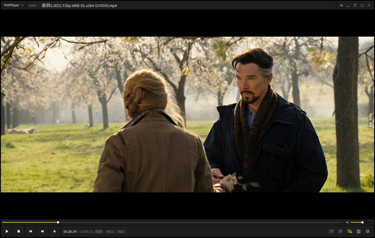
Task: Pin the player window always on top
Action: [341, 5]
